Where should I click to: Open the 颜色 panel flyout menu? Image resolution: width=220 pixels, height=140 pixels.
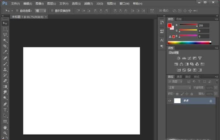pyautogui.click(x=216, y=19)
